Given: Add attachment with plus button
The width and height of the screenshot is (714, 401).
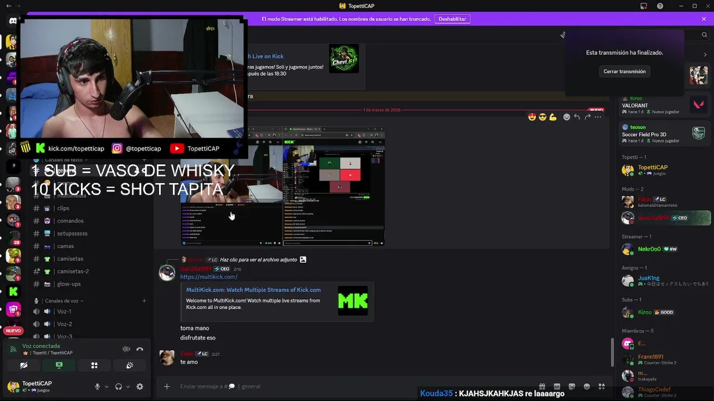Looking at the screenshot, I should click(x=167, y=387).
